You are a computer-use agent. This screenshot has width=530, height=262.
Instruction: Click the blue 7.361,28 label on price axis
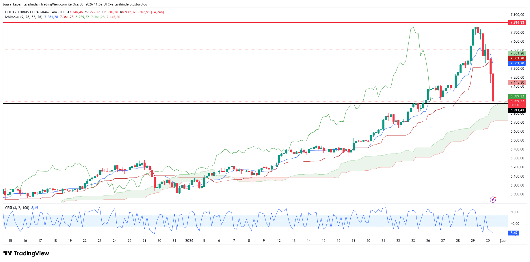517,63
